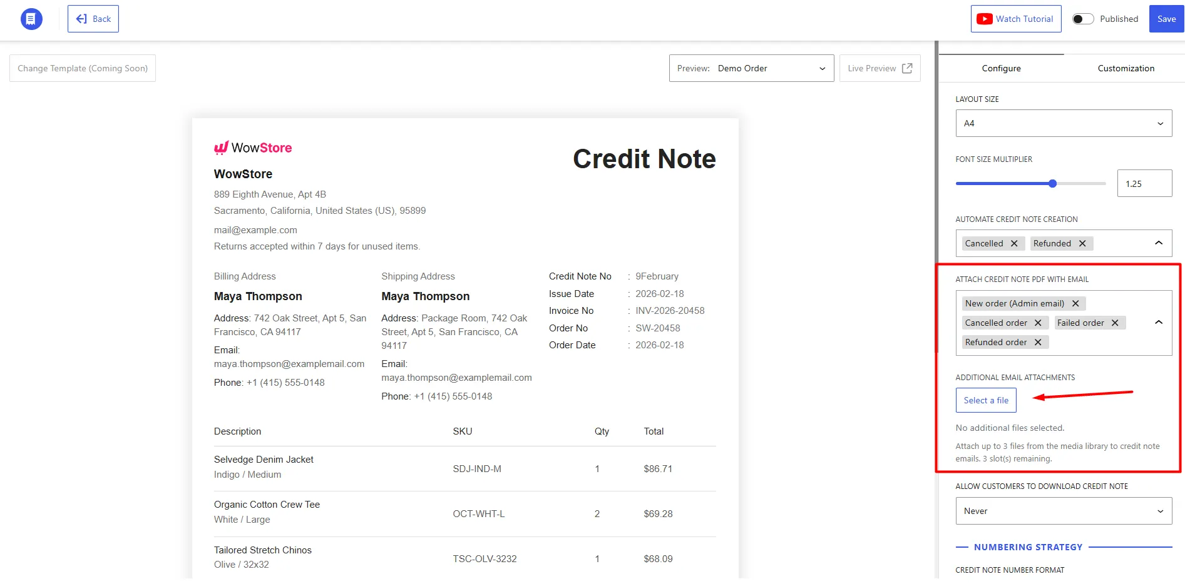Click the SKU value TSC-OLV-3232

click(485, 559)
